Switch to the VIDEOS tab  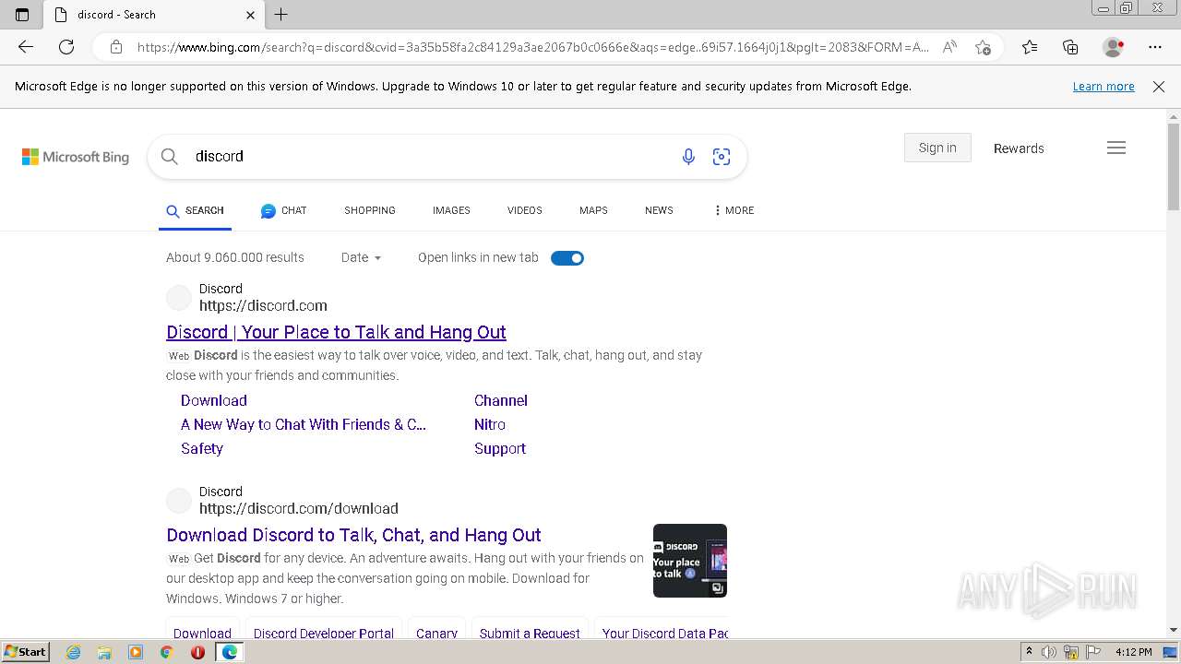pyautogui.click(x=524, y=210)
